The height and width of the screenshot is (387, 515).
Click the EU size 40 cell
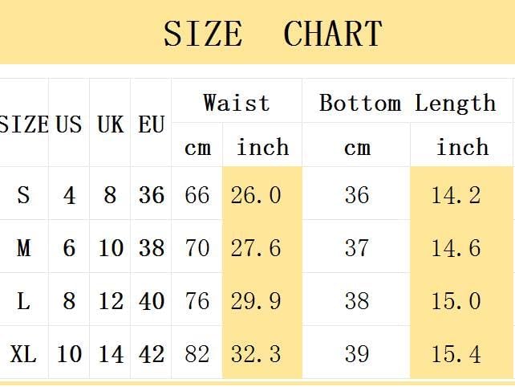click(151, 301)
